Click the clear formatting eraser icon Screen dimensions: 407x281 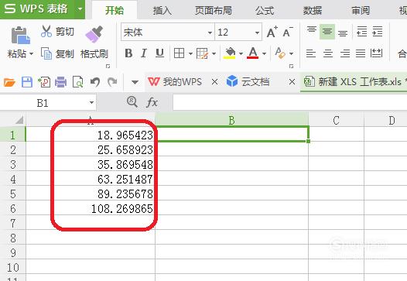(x=280, y=53)
